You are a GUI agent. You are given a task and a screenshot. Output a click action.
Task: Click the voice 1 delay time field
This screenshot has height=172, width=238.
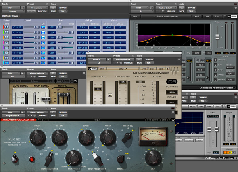(x=82, y=28)
